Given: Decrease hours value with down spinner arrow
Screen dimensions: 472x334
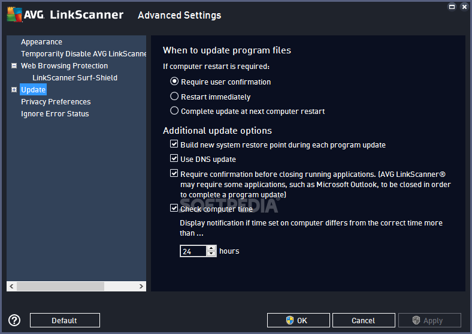Looking at the screenshot, I should (211, 254).
